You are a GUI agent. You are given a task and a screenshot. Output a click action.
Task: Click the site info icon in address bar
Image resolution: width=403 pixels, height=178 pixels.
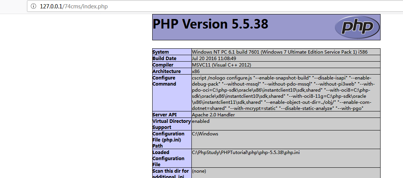tap(33, 6)
